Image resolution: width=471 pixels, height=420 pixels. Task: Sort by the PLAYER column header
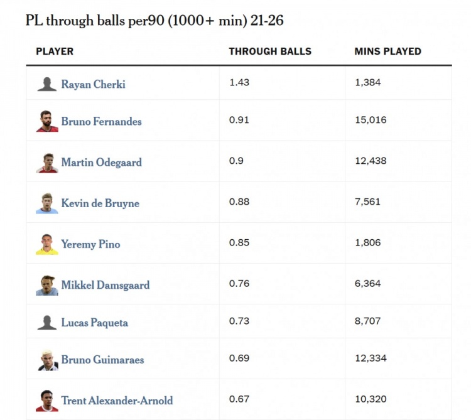coord(55,51)
